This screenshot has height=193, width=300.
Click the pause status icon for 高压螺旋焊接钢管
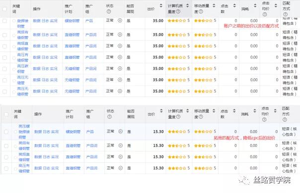pyautogui.click(x=120, y=132)
